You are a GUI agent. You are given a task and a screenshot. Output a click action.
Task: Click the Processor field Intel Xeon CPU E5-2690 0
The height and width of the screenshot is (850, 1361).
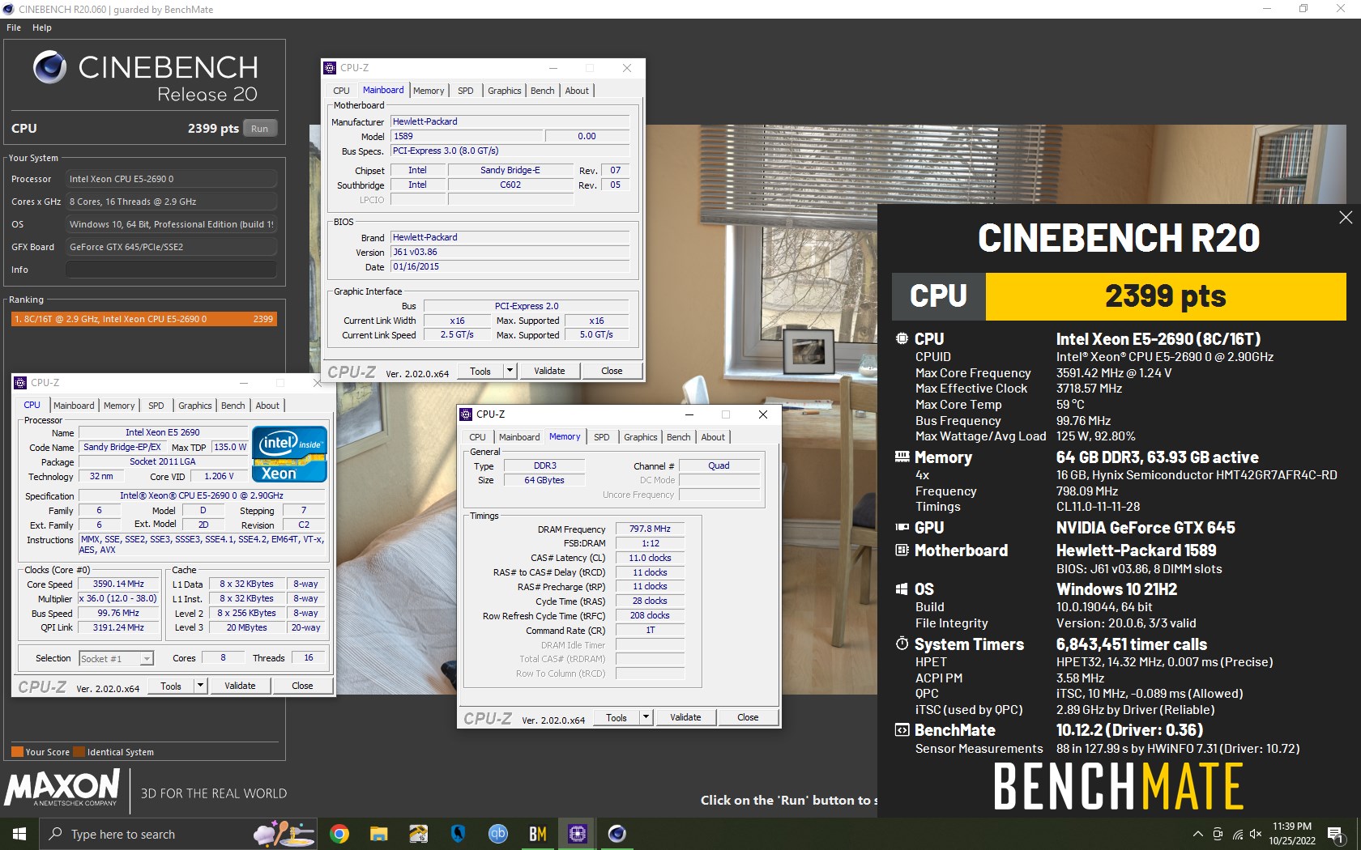tap(171, 179)
